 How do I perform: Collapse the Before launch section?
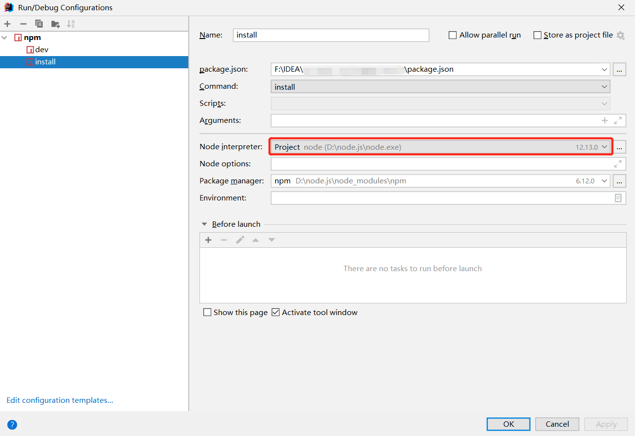click(204, 224)
